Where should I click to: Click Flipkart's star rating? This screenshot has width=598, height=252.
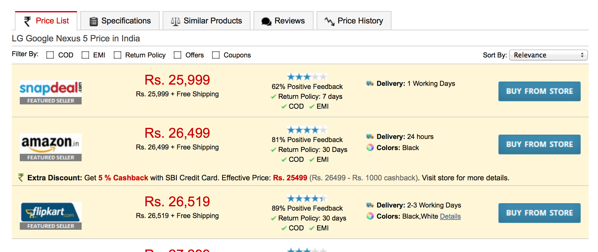coord(307,198)
